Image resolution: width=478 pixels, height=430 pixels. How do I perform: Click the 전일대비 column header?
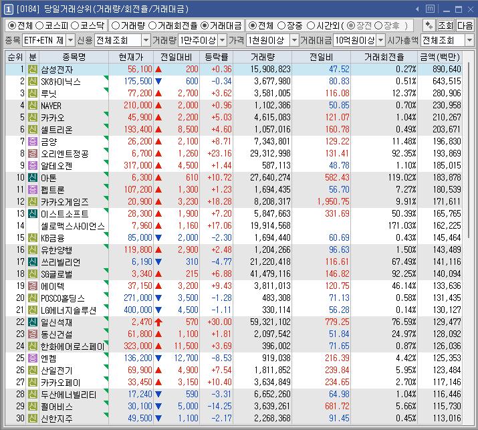[176, 57]
